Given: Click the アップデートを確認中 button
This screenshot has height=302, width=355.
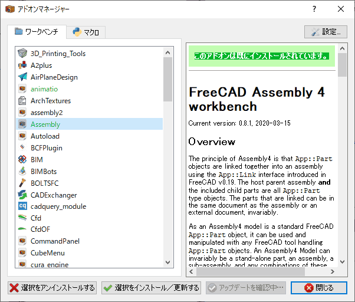Looking at the screenshot, I should click(x=246, y=288).
